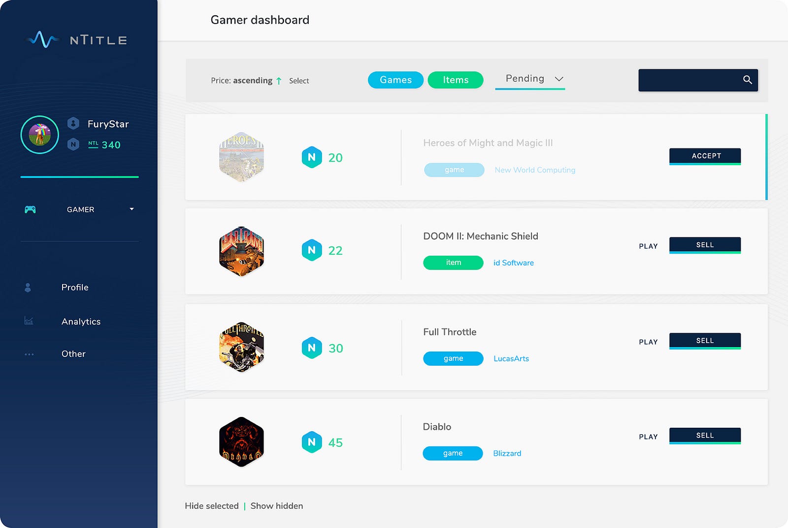Play Diablo
Screen dimensions: 788x528
pos(648,437)
